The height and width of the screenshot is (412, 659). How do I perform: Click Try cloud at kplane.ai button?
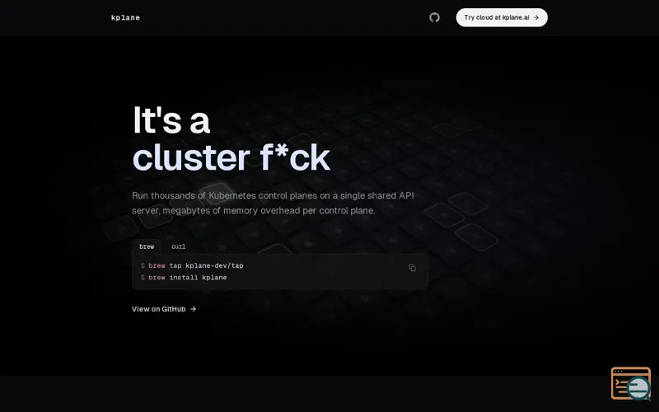coord(502,17)
